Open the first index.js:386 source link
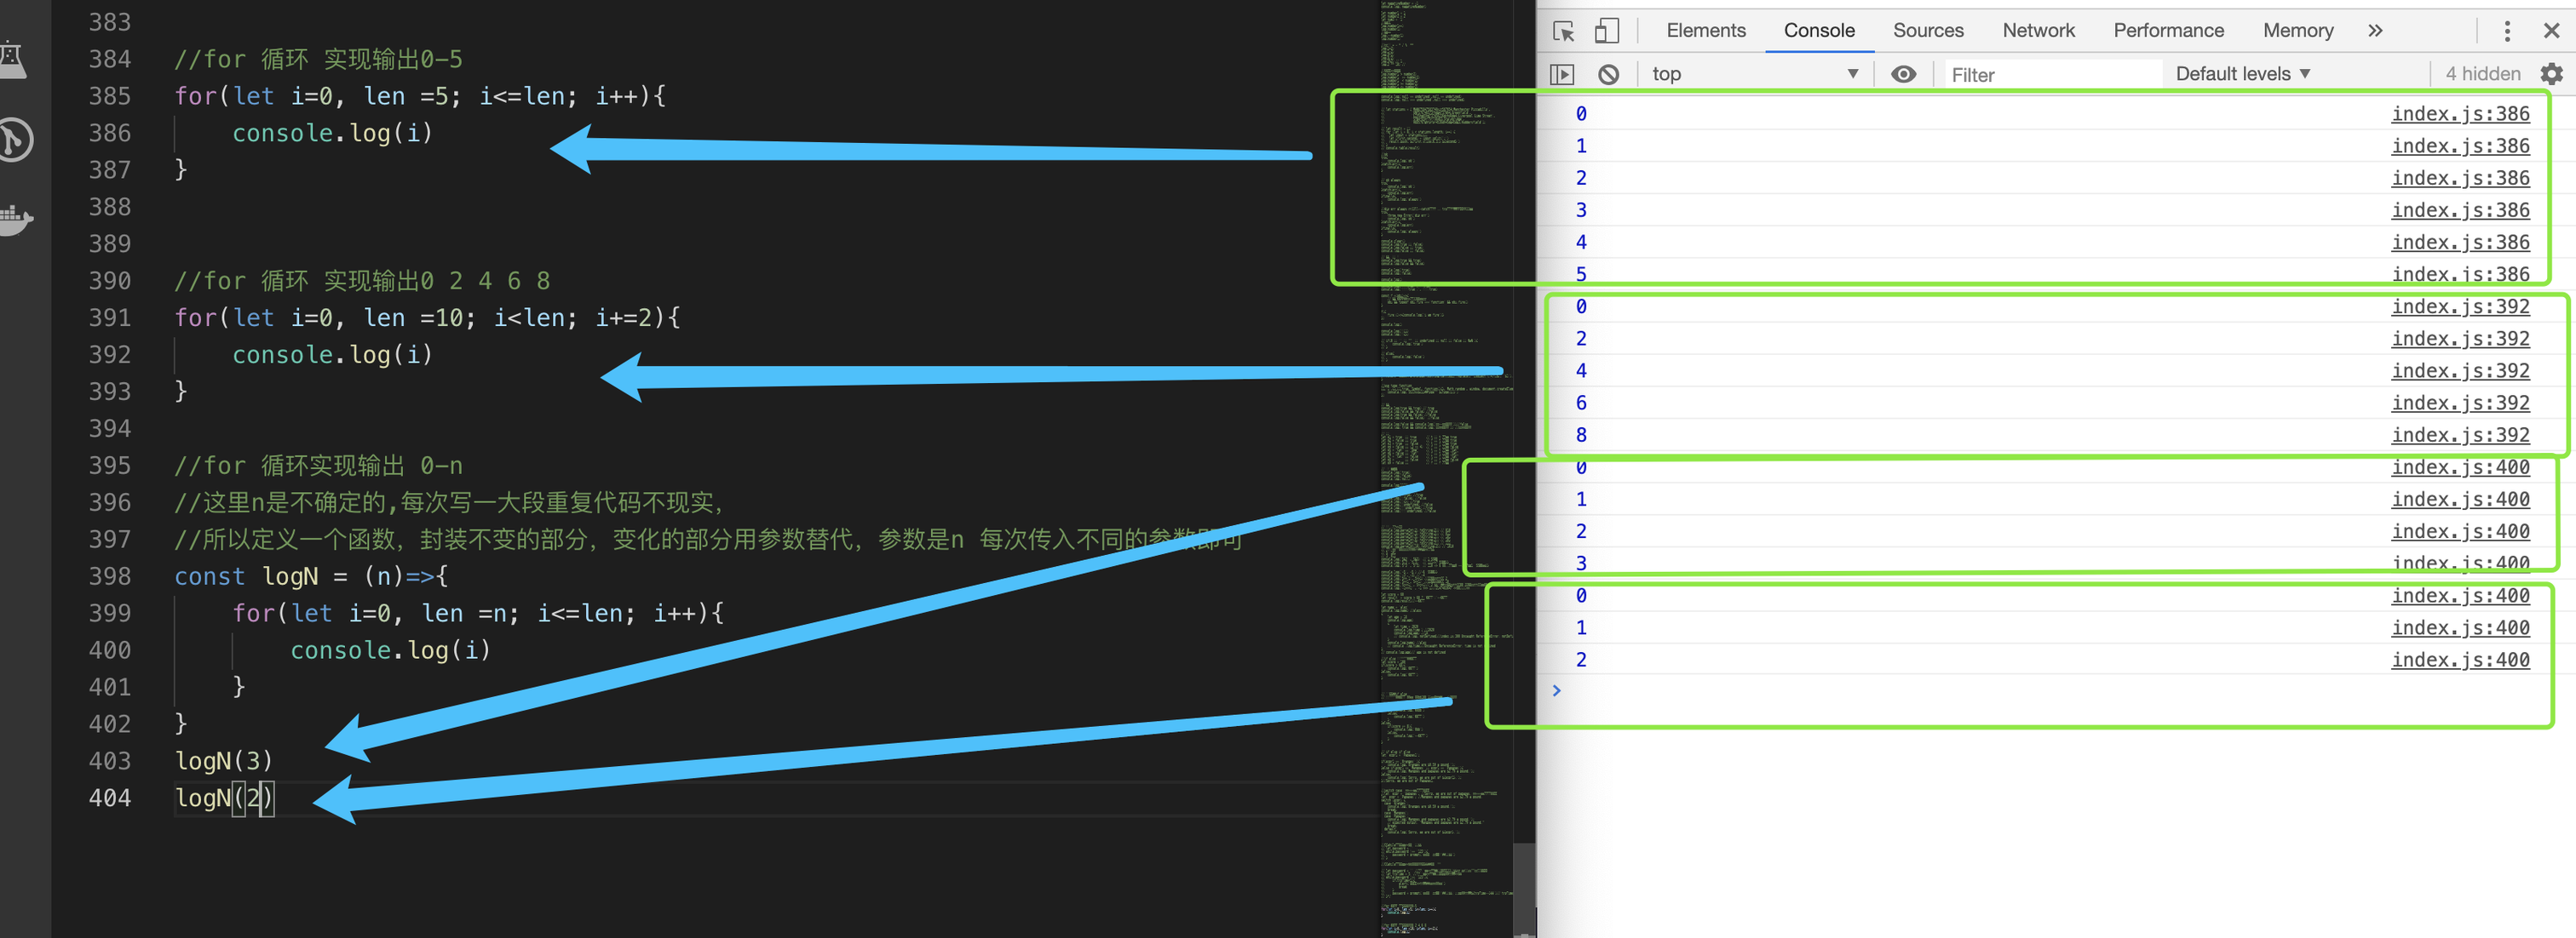 click(2459, 114)
